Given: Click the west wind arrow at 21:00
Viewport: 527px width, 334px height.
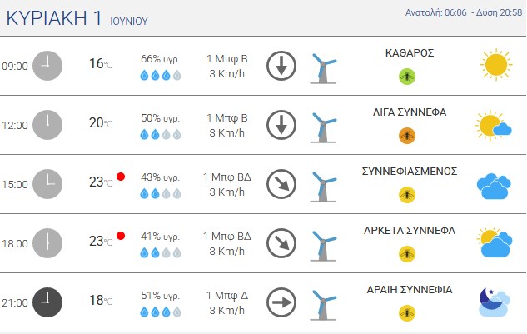Looking at the screenshot, I should [x=281, y=302].
